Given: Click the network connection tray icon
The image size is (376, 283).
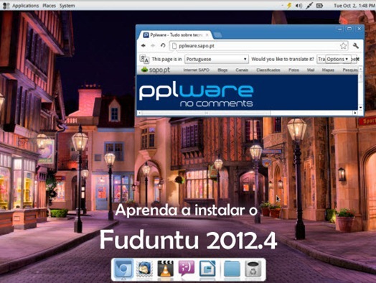Looking at the screenshot, I should [x=309, y=6].
